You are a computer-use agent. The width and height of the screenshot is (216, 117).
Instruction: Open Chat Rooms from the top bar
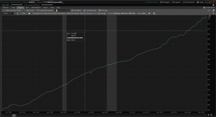pos(189,2)
